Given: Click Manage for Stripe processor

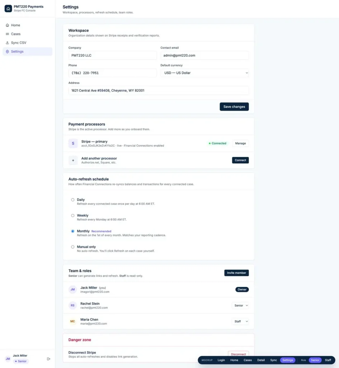Looking at the screenshot, I should click(240, 143).
